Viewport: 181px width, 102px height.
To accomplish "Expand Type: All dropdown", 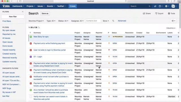I will (x=51, y=21).
